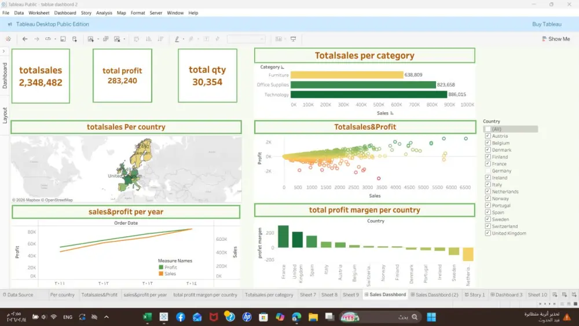The image size is (579, 326).
Task: Toggle the (All) country checkbox
Action: (488, 129)
